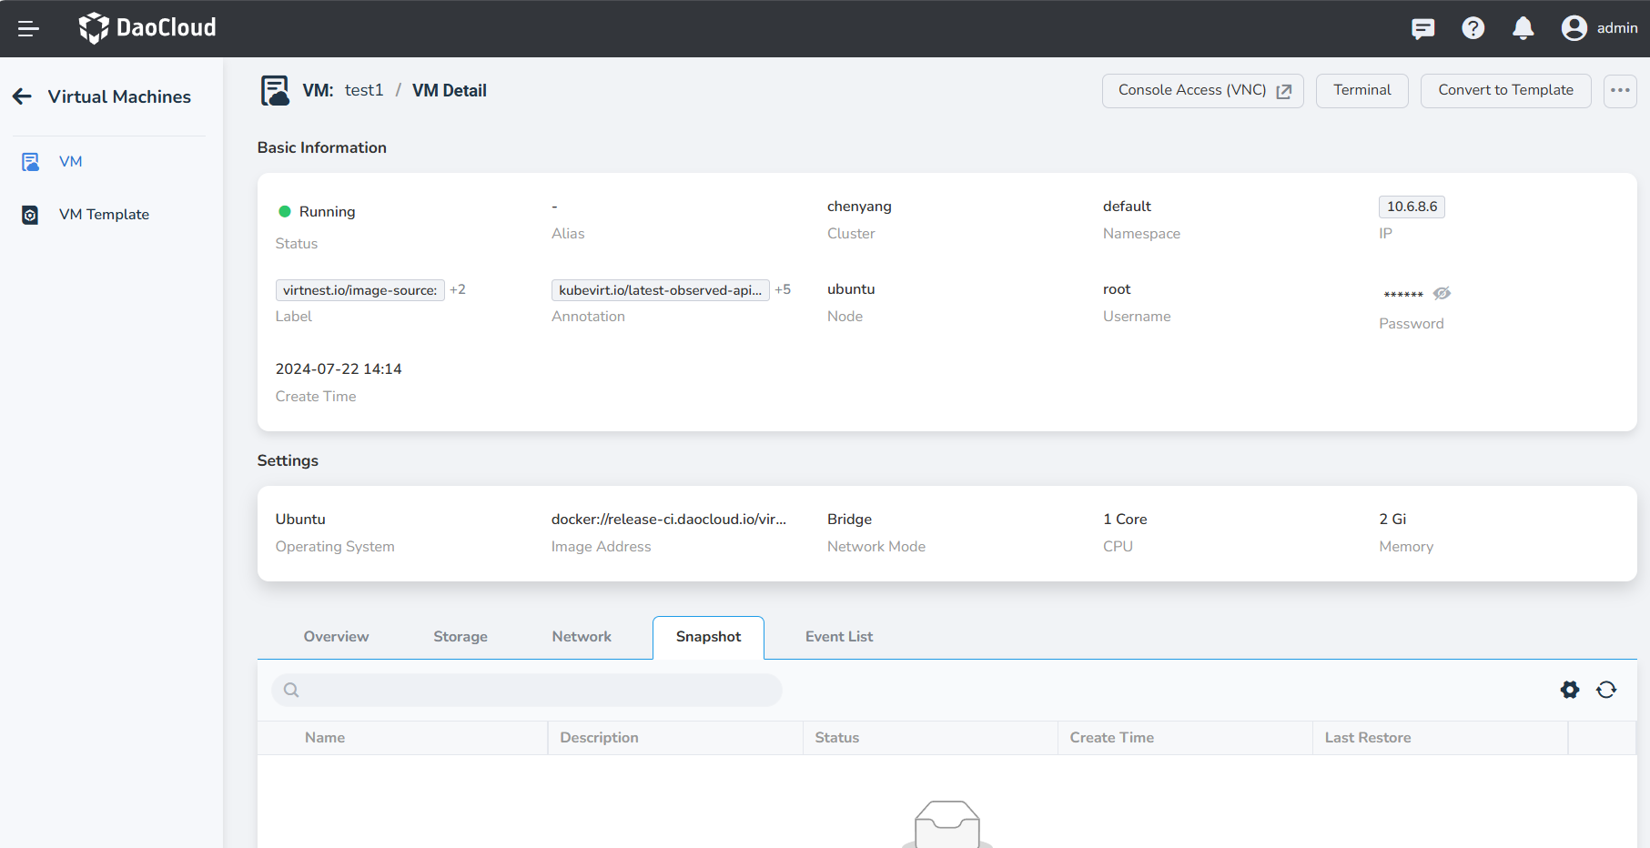The width and height of the screenshot is (1650, 848).
Task: Expand the +2 additional labels
Action: pyautogui.click(x=458, y=289)
